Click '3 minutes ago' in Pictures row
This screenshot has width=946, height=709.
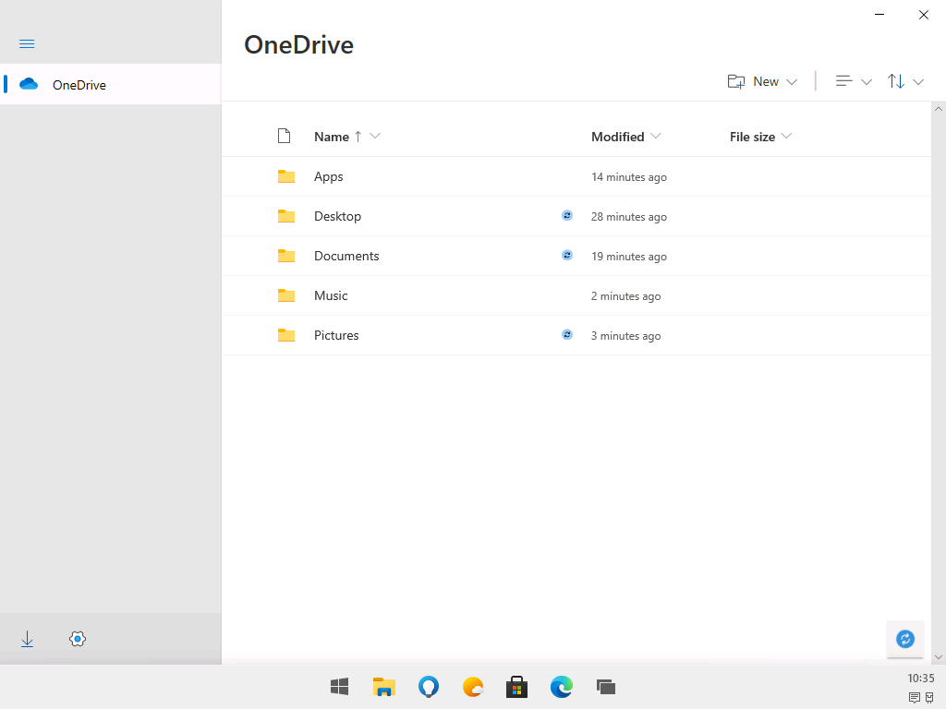coord(625,336)
